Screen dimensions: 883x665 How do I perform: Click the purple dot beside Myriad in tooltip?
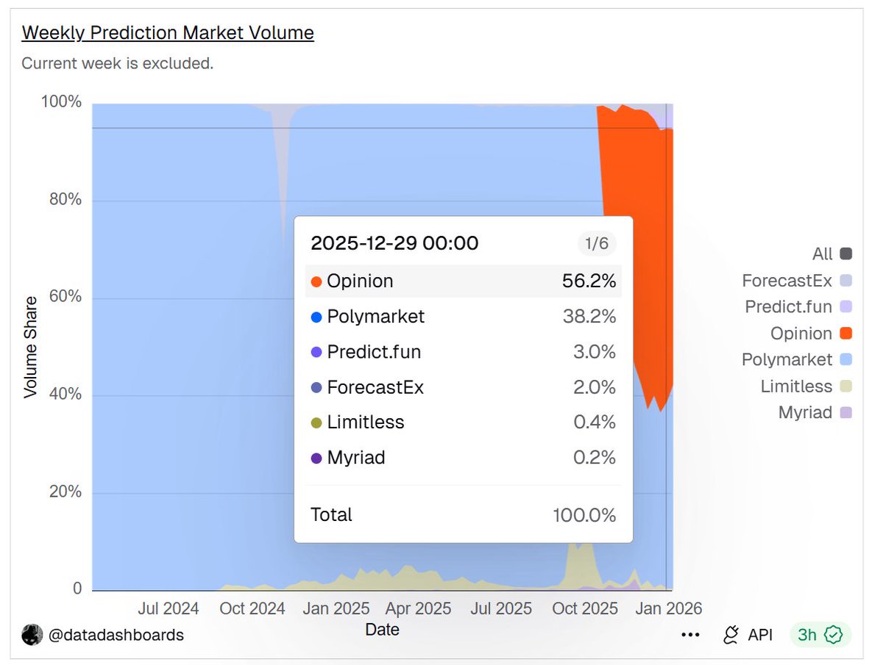tap(316, 459)
